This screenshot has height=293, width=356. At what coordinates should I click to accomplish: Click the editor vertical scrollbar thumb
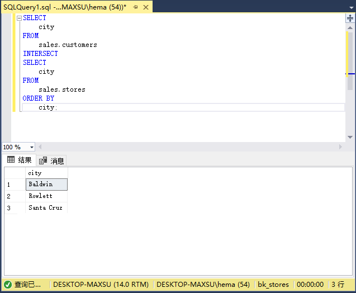[350, 61]
